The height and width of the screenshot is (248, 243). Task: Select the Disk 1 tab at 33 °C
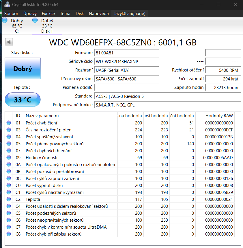47,26
